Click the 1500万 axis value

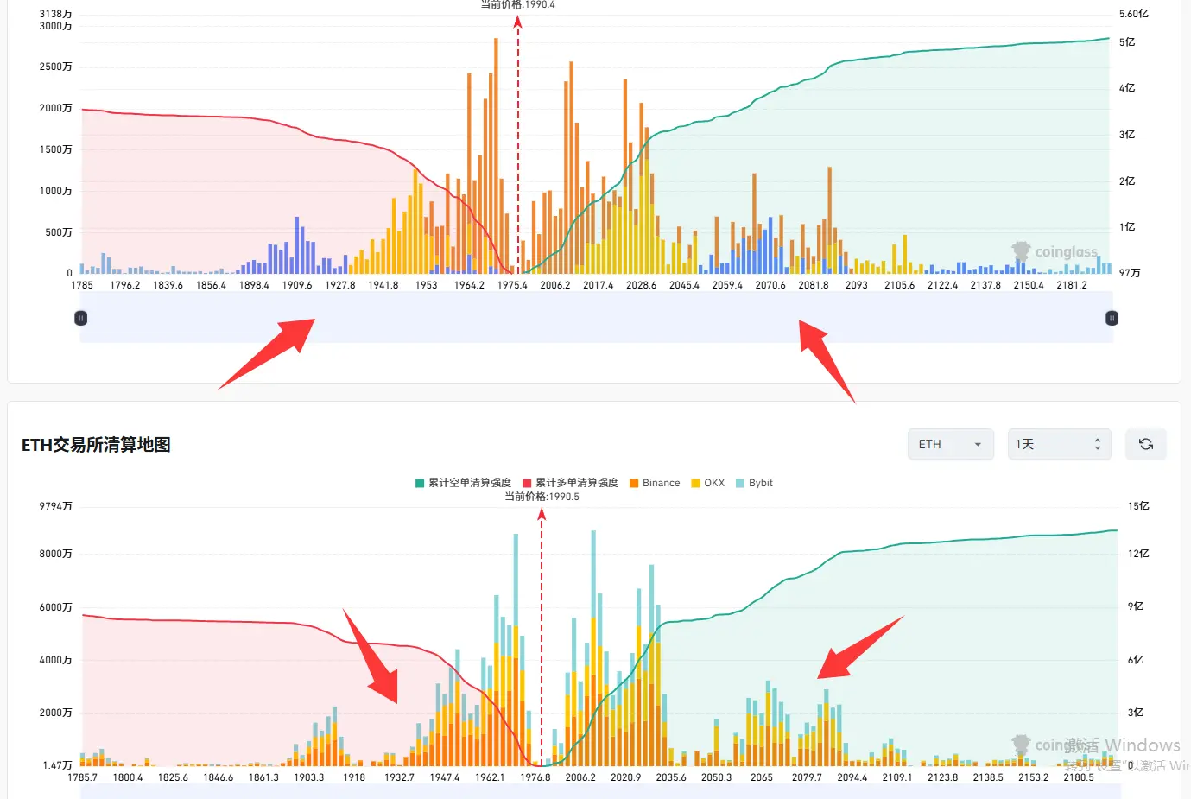point(56,149)
